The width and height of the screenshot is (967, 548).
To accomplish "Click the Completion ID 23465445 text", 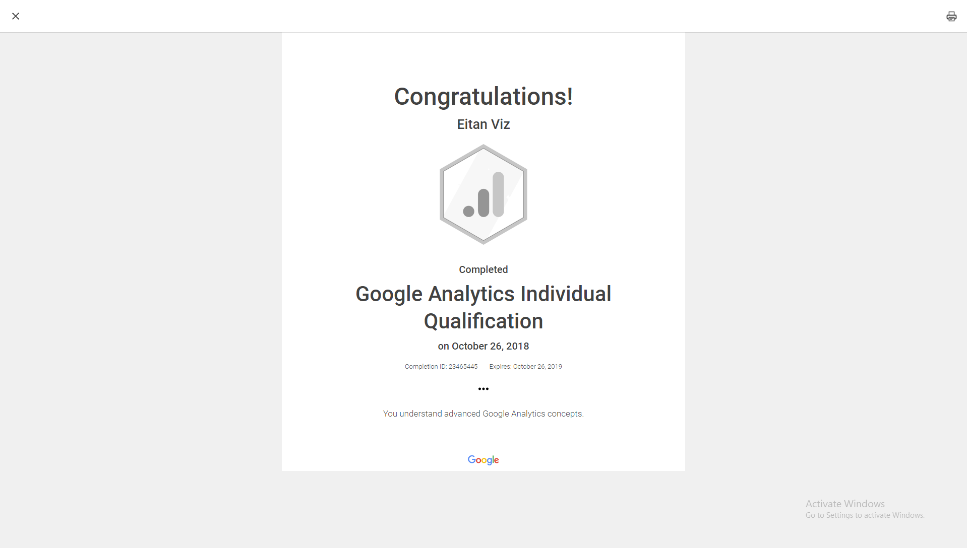I will (x=441, y=367).
